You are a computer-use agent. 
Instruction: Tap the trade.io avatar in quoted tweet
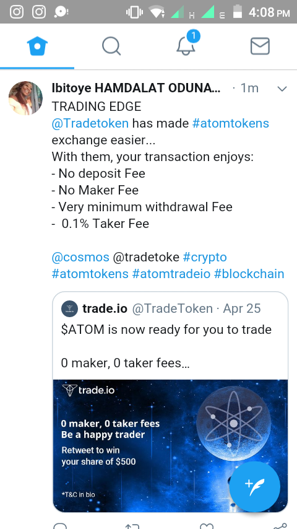pyautogui.click(x=69, y=308)
